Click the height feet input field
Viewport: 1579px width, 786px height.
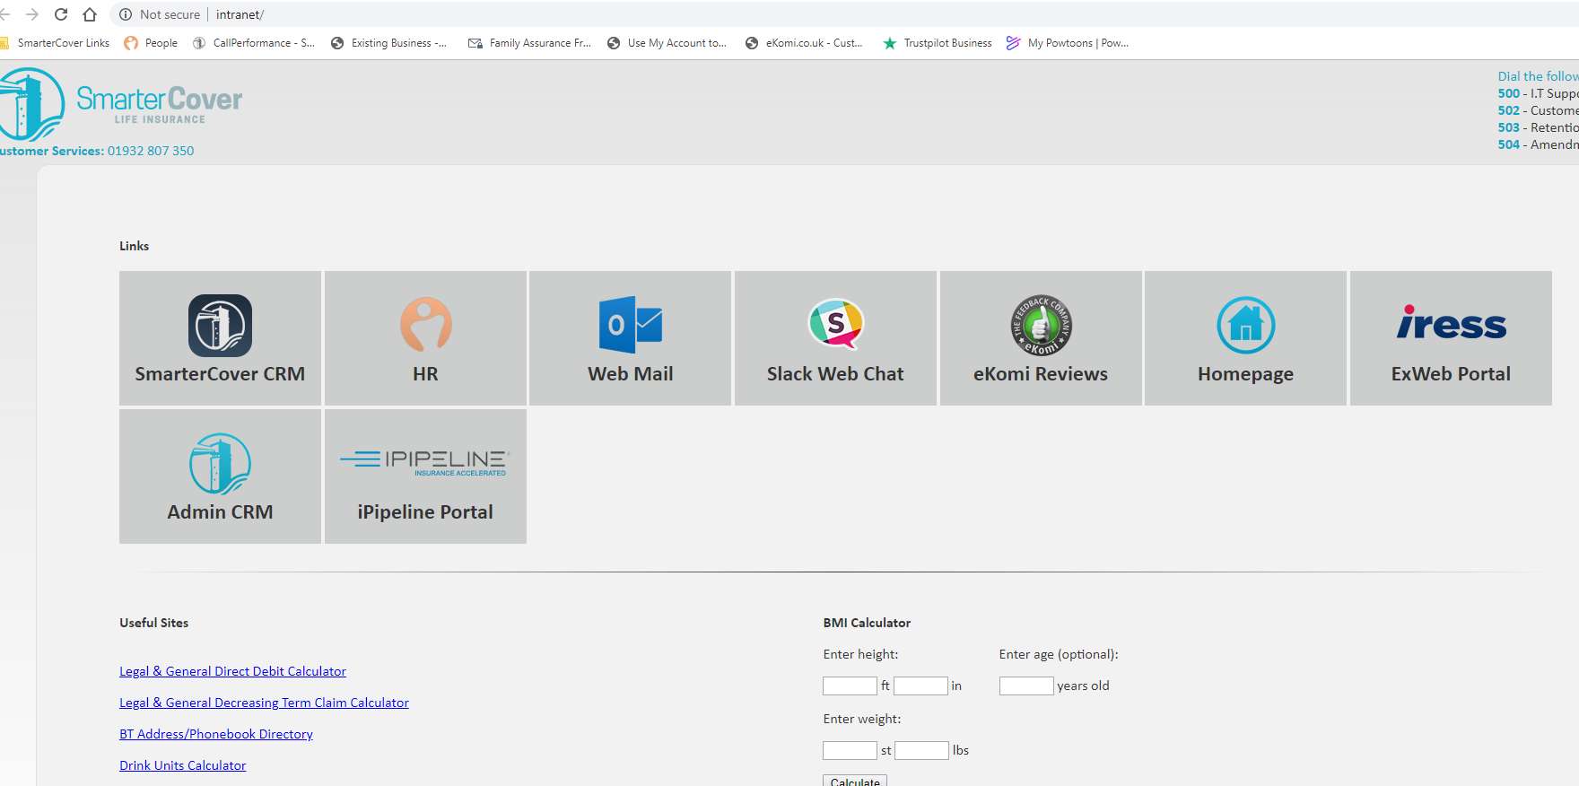coord(850,686)
